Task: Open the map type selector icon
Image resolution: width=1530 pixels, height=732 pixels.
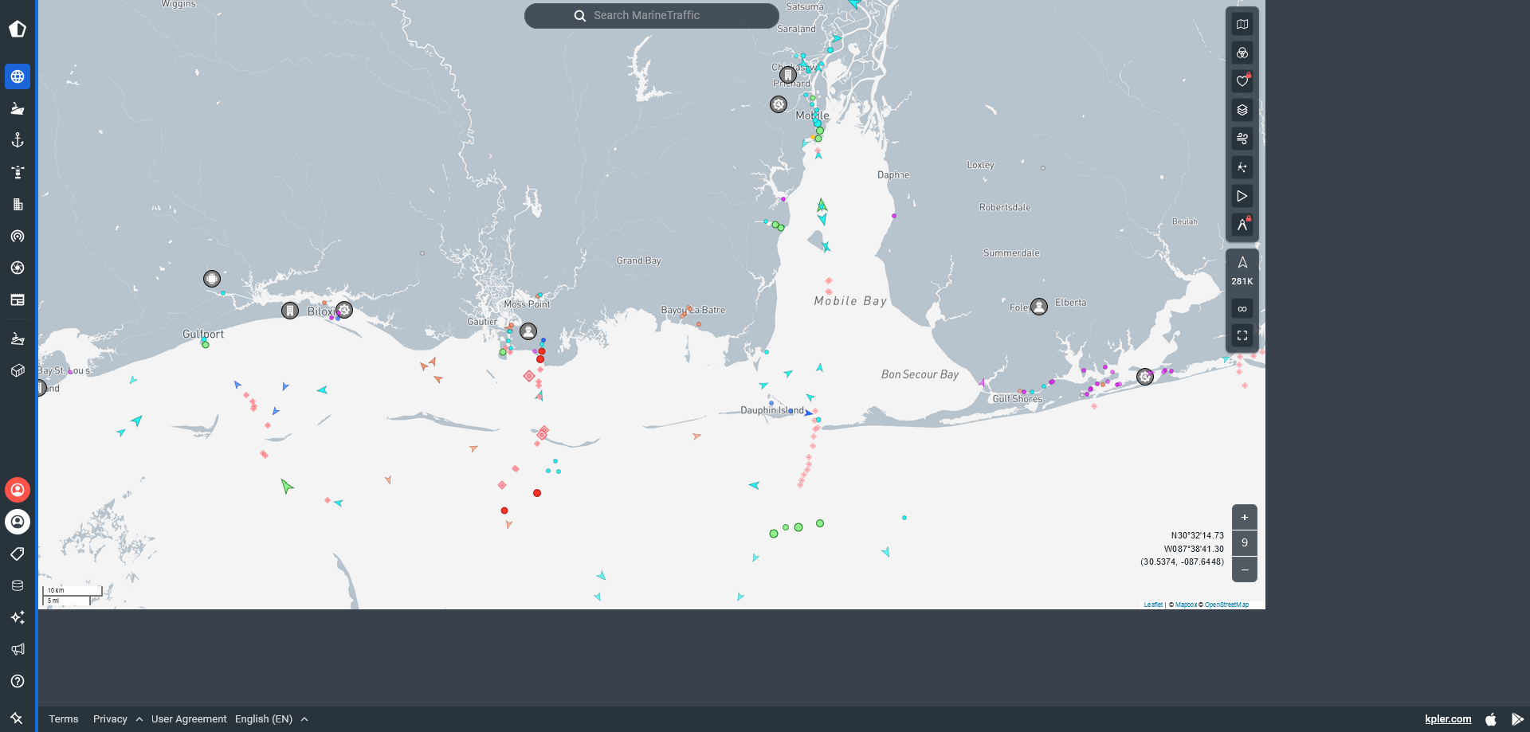Action: [x=1242, y=24]
